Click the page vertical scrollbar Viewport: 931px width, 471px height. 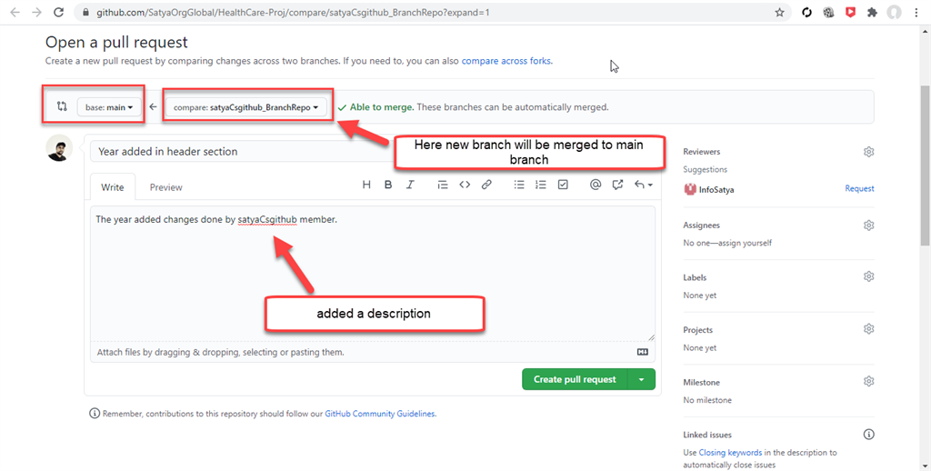(x=925, y=165)
